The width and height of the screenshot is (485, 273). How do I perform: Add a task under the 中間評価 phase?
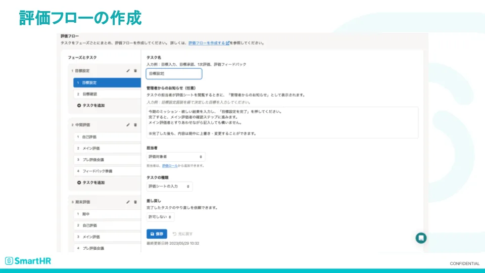[x=91, y=183]
